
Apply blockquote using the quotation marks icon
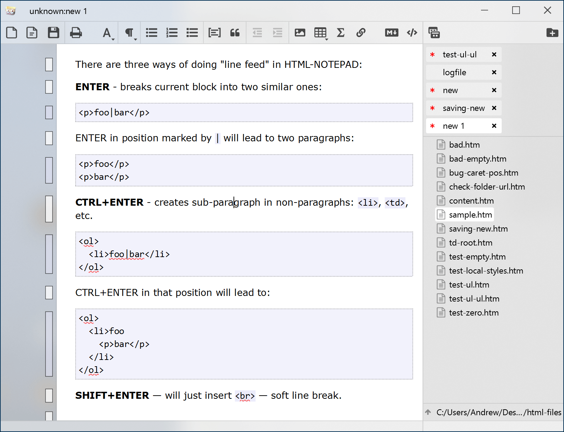tap(235, 33)
